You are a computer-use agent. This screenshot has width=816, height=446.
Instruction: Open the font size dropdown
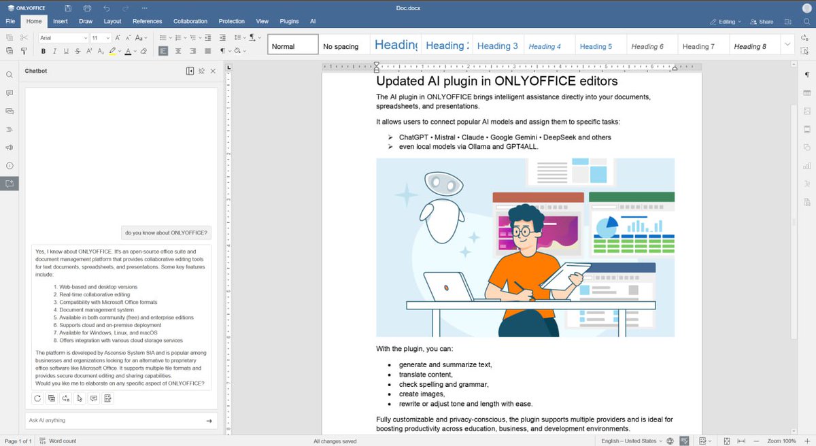tap(107, 38)
